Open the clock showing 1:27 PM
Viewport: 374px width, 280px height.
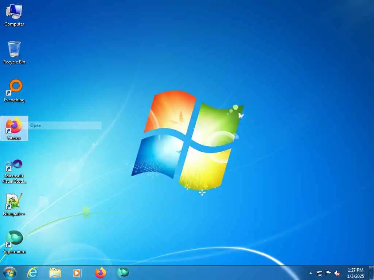pos(355,273)
